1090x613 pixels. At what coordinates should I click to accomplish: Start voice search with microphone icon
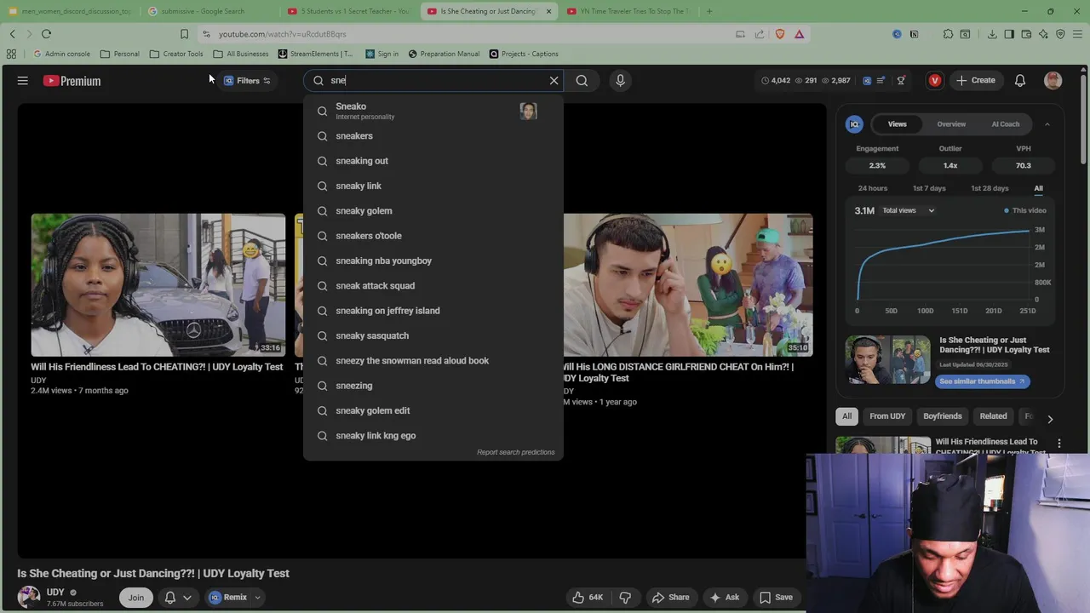pyautogui.click(x=620, y=80)
